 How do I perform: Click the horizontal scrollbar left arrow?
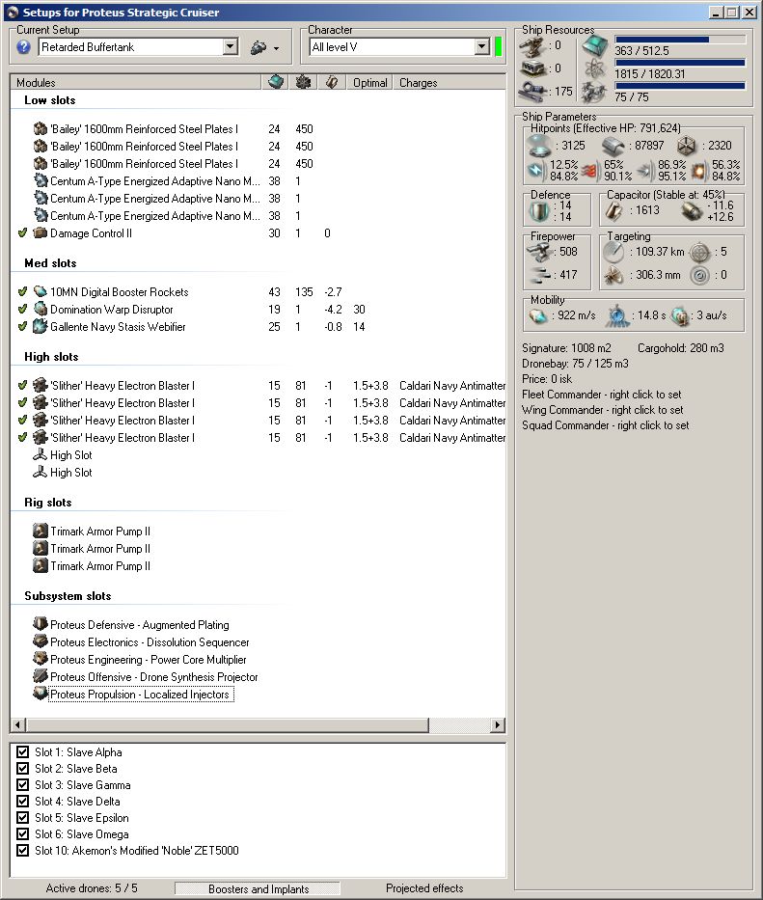[x=18, y=725]
